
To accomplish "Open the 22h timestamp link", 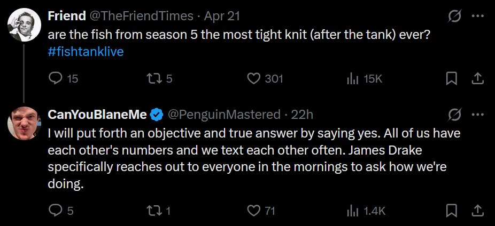I will (x=303, y=114).
